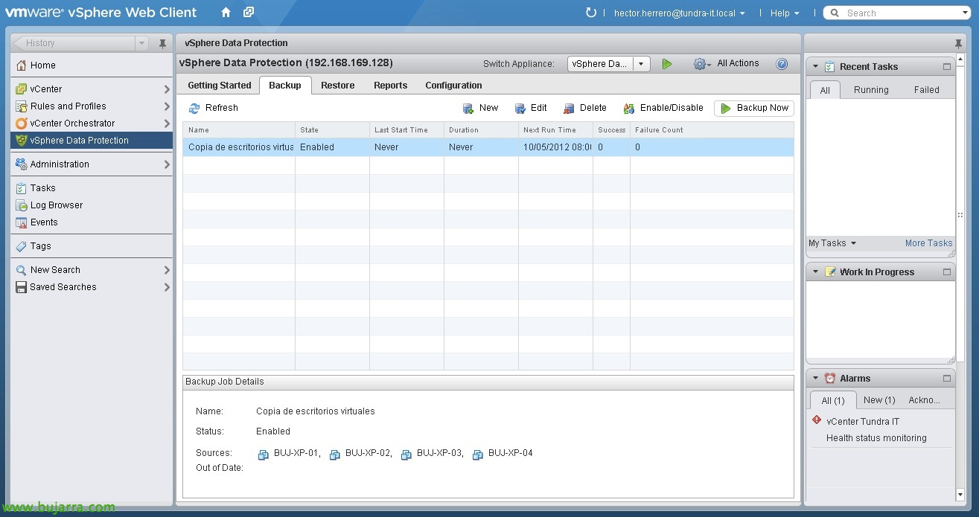Sort by Failure Count column header
The width and height of the screenshot is (979, 517).
tap(712, 130)
